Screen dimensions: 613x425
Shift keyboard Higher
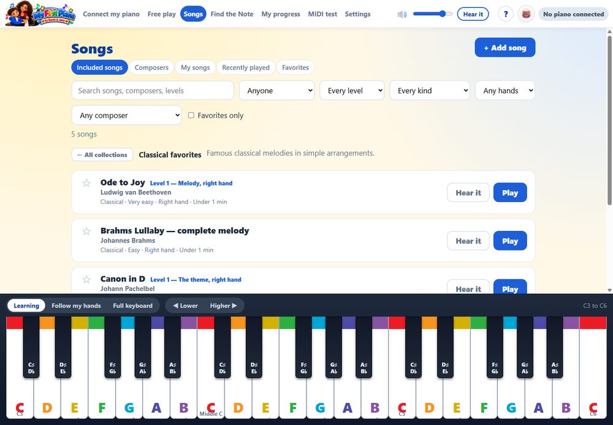click(223, 306)
